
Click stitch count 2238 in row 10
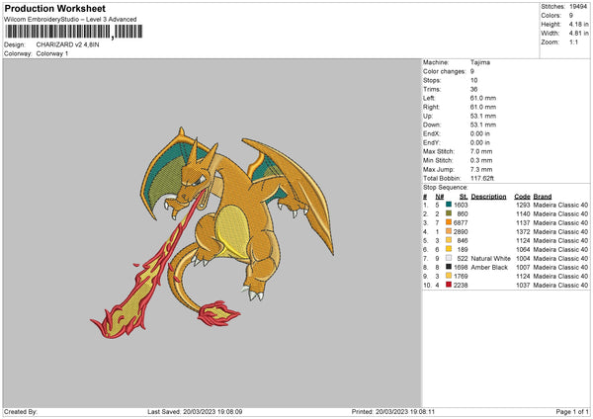[461, 286]
